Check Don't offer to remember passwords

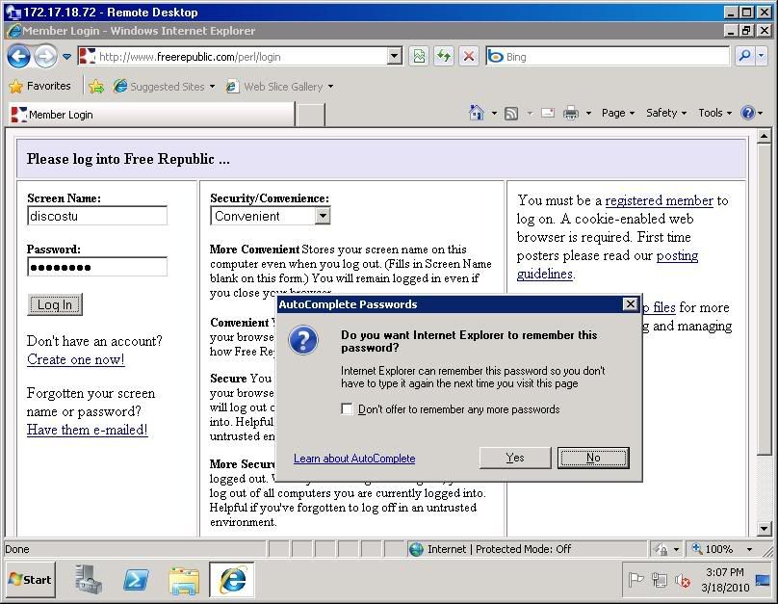pyautogui.click(x=347, y=409)
